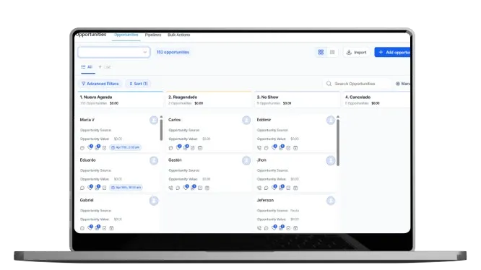Image resolution: width=481 pixels, height=270 pixels.
Task: Open calendar icon on Gastón card
Action: pyautogui.click(x=207, y=188)
